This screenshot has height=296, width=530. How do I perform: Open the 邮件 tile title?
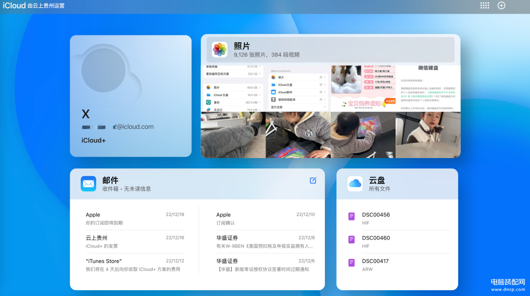pos(110,180)
